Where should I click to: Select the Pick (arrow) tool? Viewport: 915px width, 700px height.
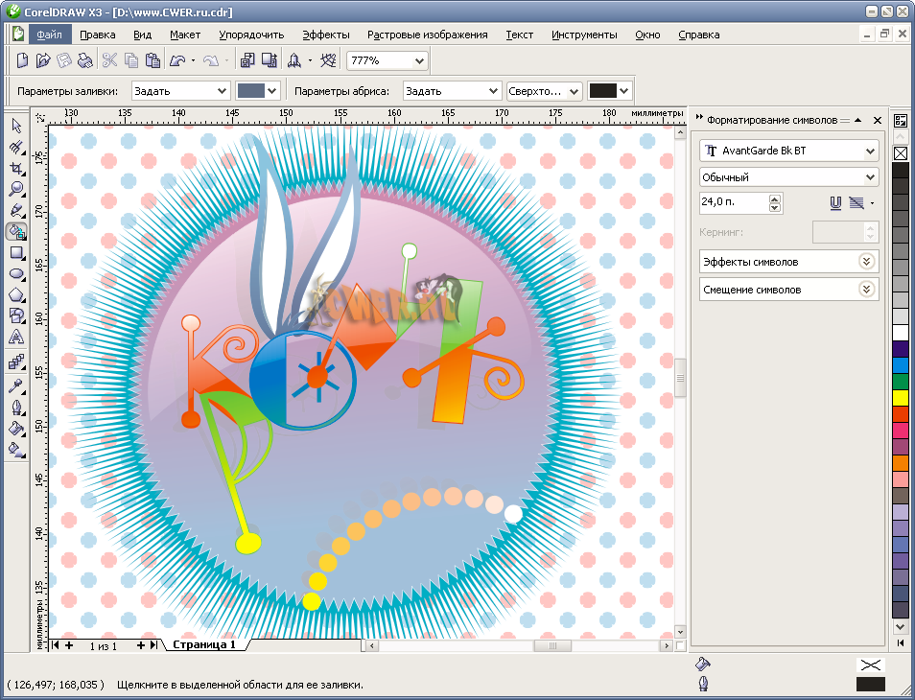click(x=16, y=126)
